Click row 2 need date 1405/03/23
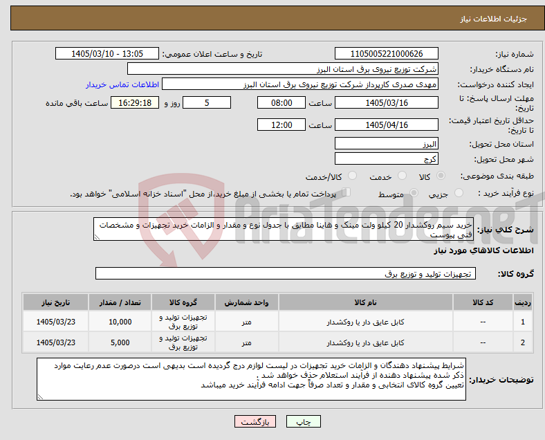Screen dimensions: 545x440 [x=55, y=342]
